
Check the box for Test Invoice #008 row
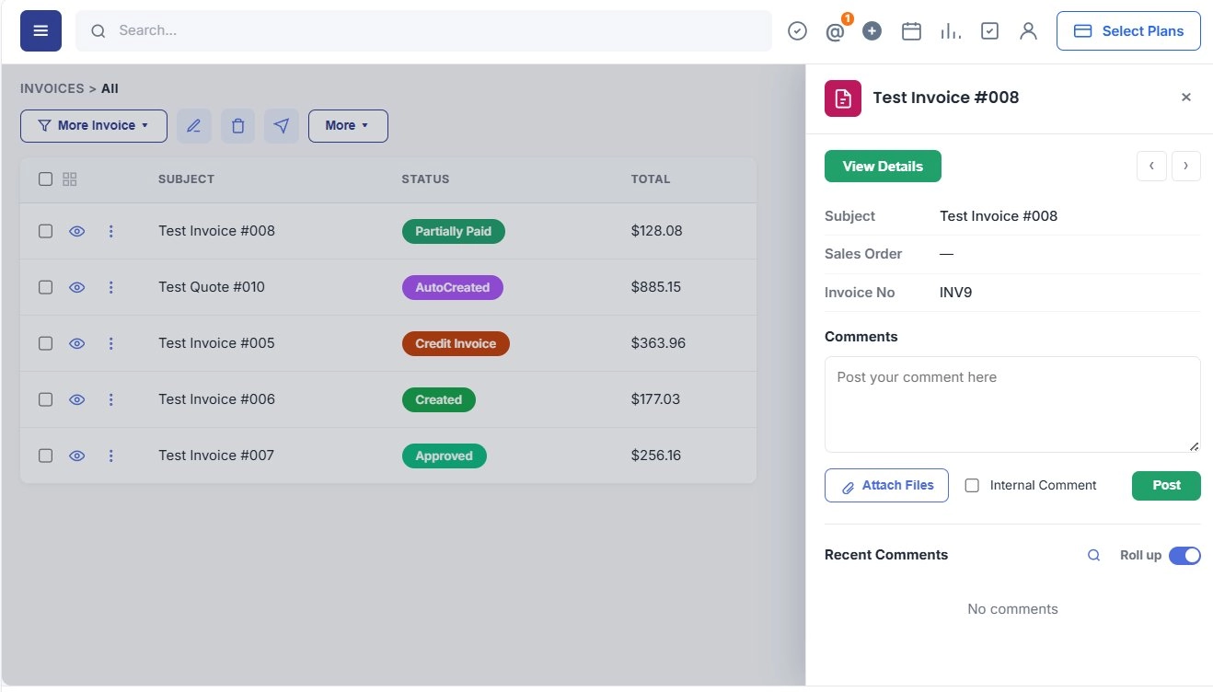45,232
